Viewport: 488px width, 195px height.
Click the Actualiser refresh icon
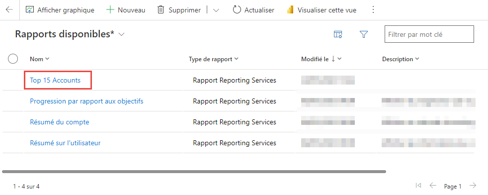(x=237, y=10)
